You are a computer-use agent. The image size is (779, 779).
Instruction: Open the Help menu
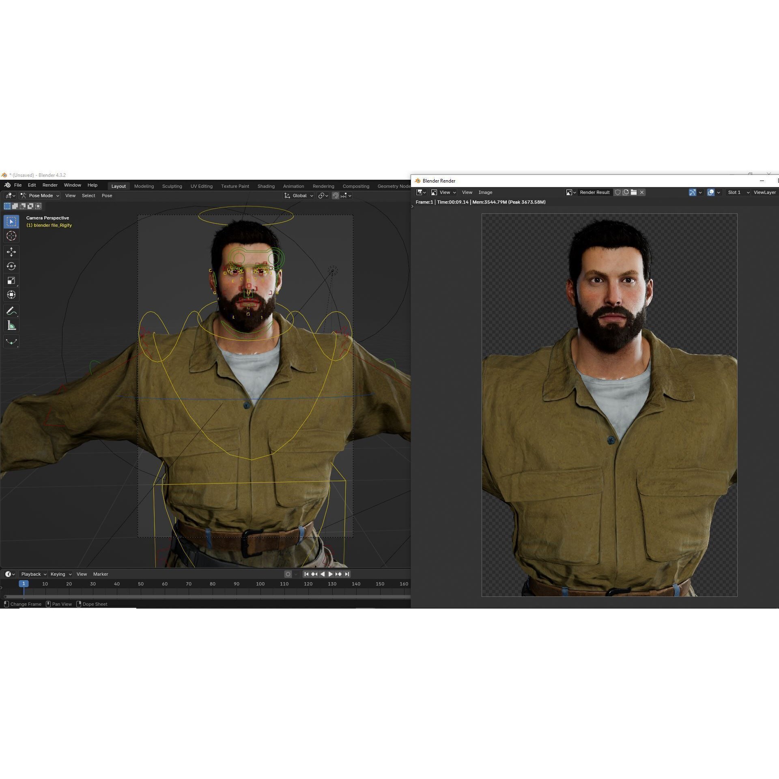[93, 185]
